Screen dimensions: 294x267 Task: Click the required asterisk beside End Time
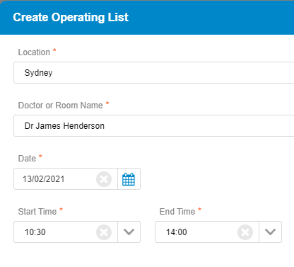pos(199,210)
